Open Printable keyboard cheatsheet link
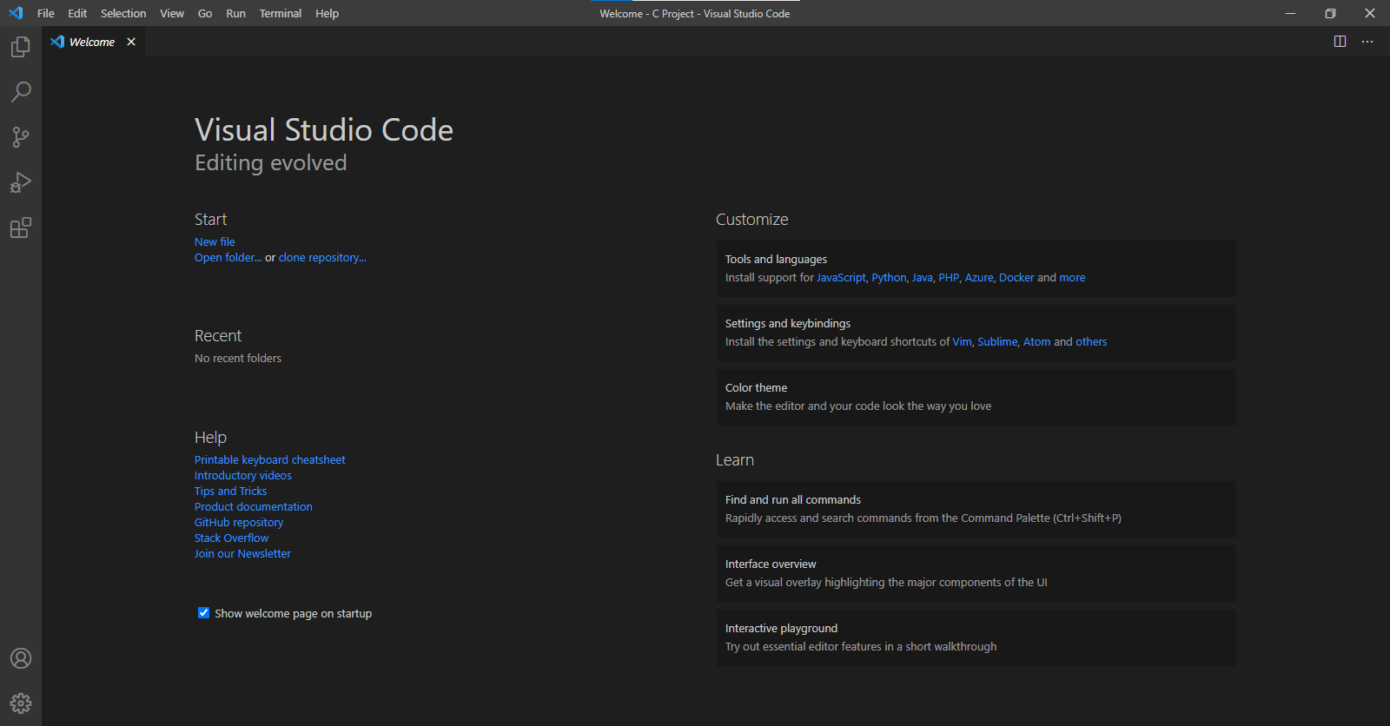 point(269,459)
